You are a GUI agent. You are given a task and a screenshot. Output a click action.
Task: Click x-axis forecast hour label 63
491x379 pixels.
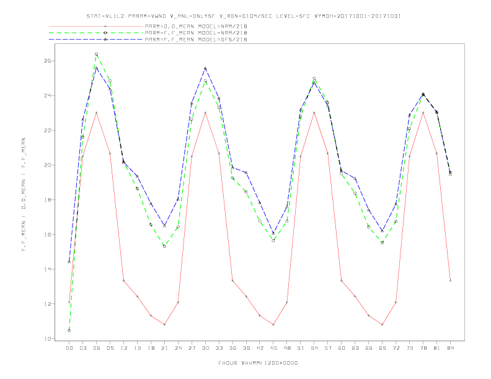coord(355,348)
